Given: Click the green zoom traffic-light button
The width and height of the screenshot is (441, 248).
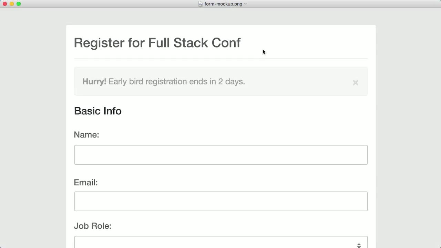Looking at the screenshot, I should coord(19,4).
